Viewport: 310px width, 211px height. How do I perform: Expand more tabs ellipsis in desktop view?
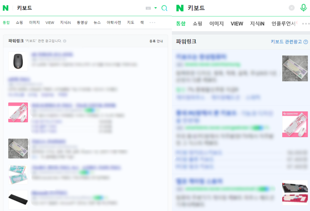point(152,22)
